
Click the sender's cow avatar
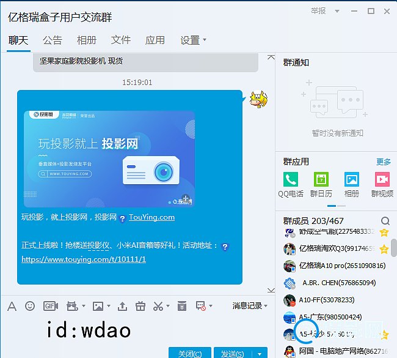[258, 99]
